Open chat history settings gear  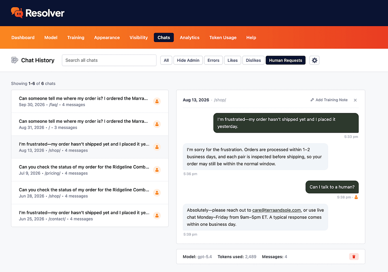[314, 60]
